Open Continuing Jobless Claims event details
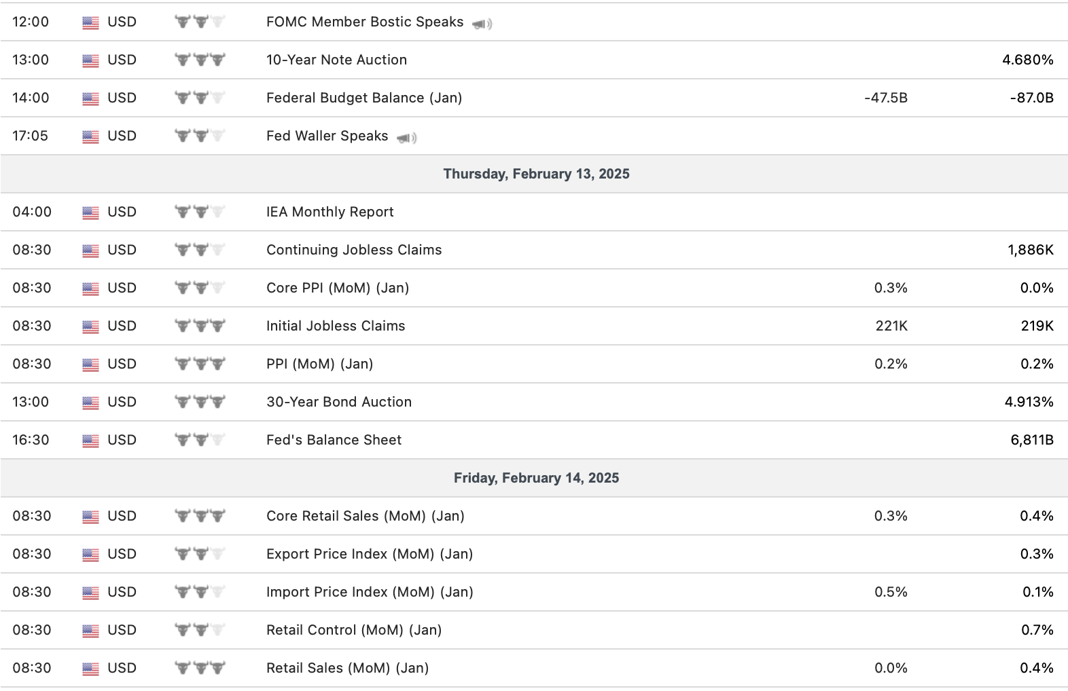 point(353,250)
